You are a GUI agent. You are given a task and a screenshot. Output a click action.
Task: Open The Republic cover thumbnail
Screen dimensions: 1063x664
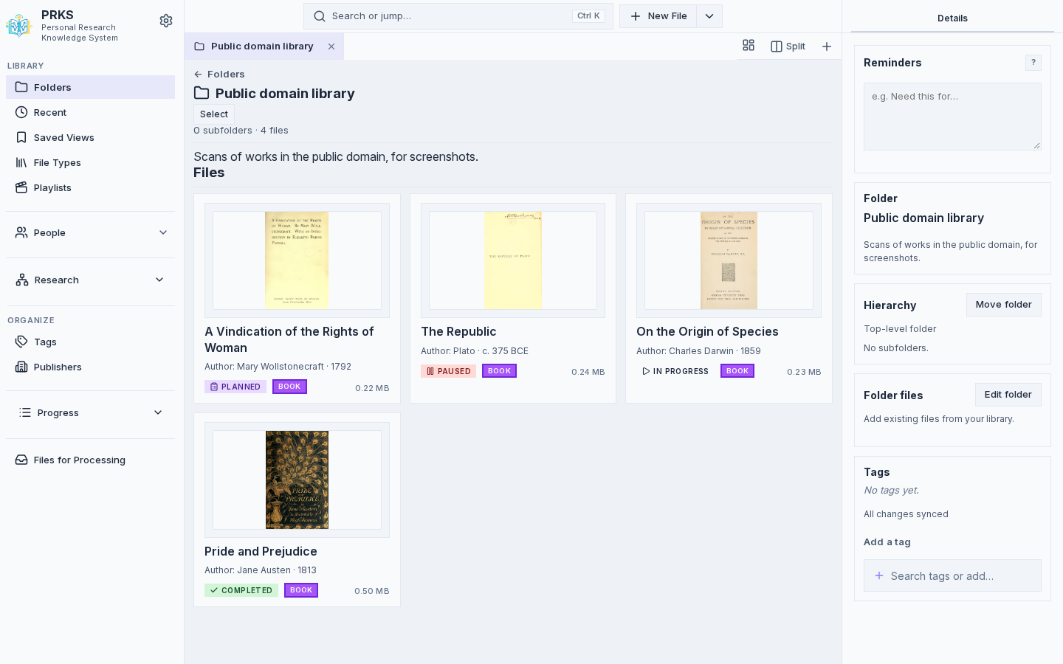pyautogui.click(x=513, y=260)
